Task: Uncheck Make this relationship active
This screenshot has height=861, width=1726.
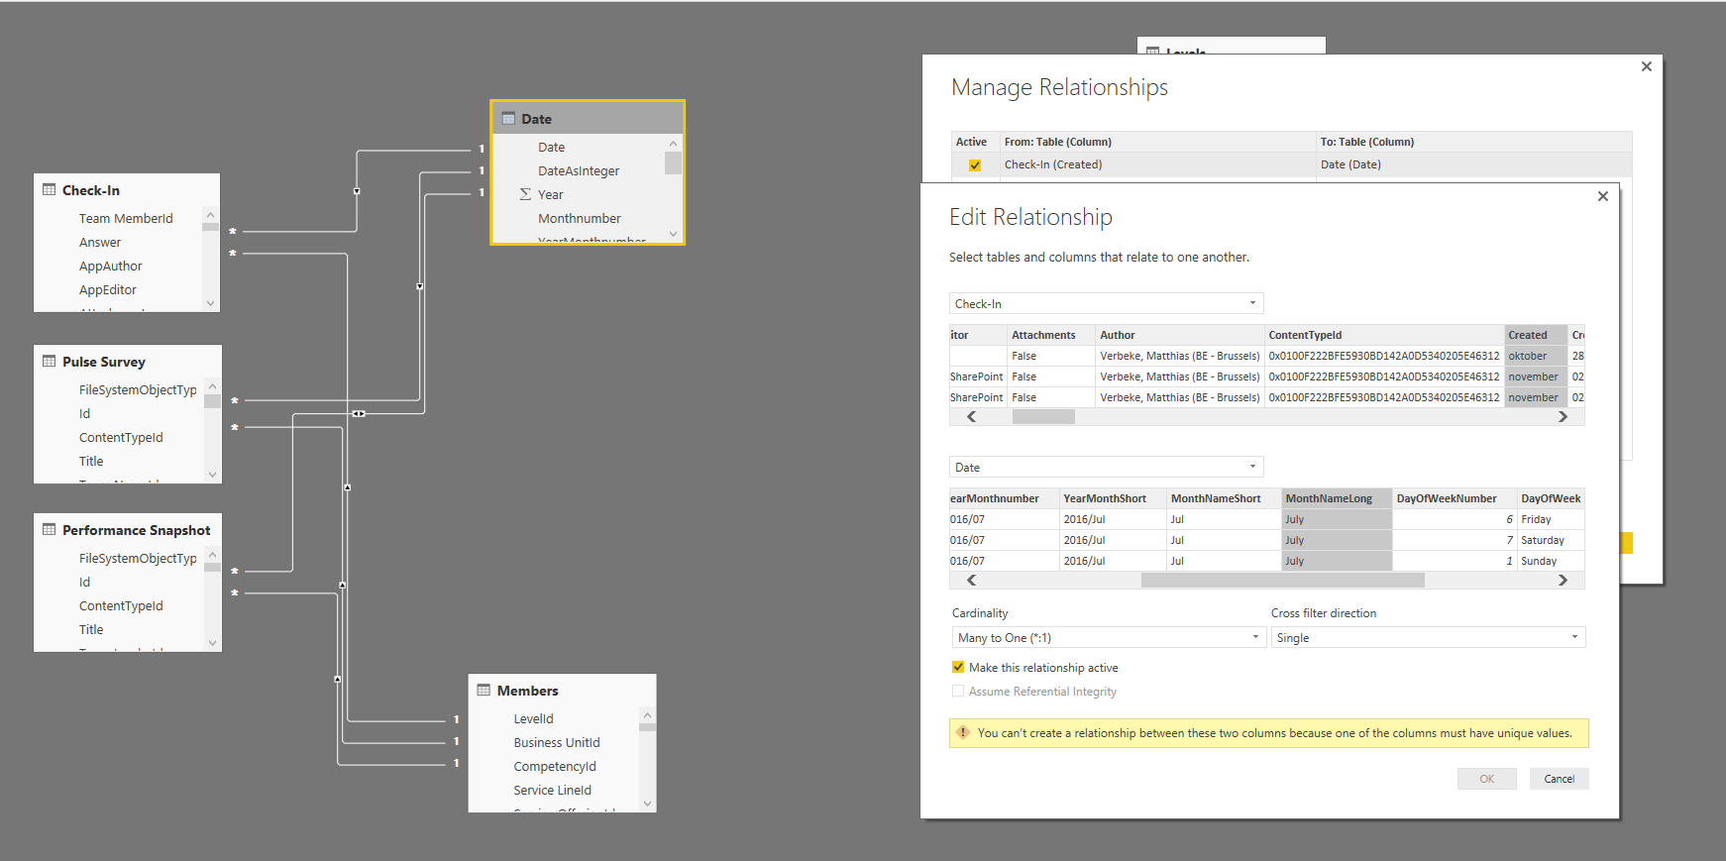Action: (958, 668)
